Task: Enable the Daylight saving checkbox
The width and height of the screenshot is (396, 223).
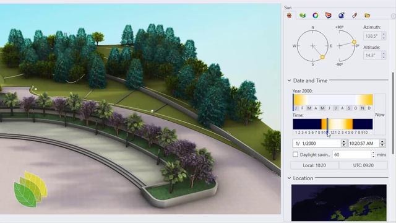Action: (295, 154)
